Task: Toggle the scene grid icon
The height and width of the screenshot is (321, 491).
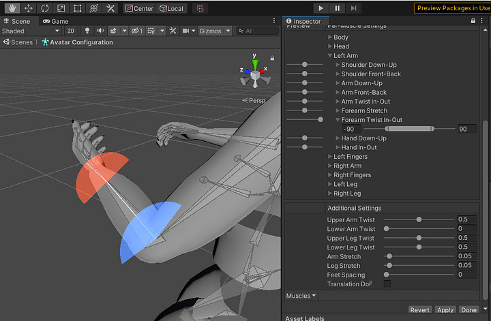Action: [x=151, y=31]
